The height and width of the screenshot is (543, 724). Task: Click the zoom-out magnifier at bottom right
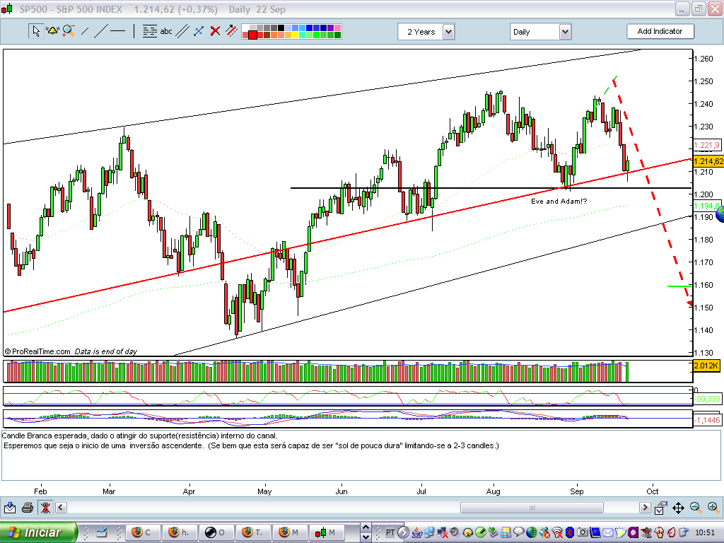click(696, 507)
